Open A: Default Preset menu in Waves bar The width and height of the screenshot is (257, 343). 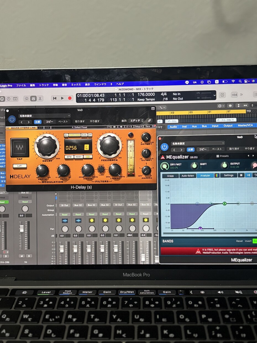80,127
